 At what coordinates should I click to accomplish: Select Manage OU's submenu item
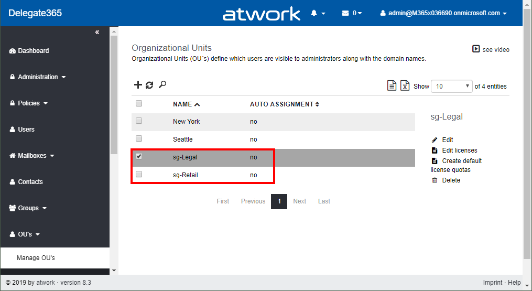coord(36,258)
